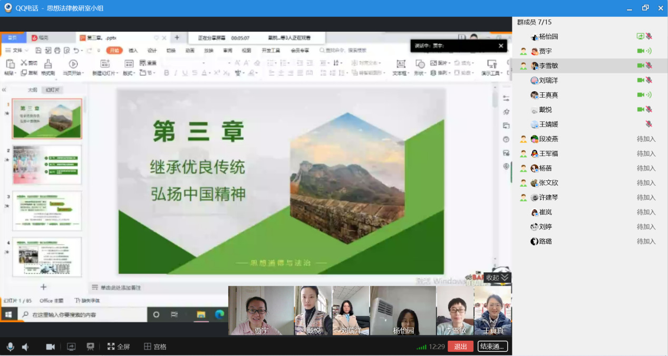This screenshot has width=668, height=356.
Task: Click the screen share icon in call bar
Action: [71, 347]
